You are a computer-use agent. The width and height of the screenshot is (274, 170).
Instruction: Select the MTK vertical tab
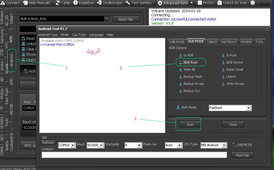tap(11, 39)
